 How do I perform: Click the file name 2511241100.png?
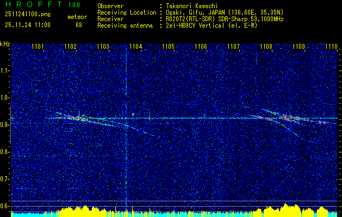[x=28, y=15]
